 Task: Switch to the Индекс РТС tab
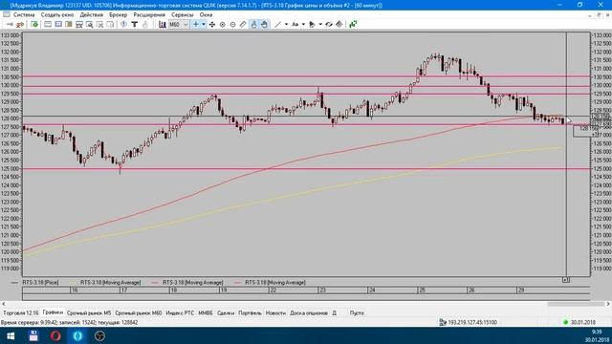coord(180,313)
